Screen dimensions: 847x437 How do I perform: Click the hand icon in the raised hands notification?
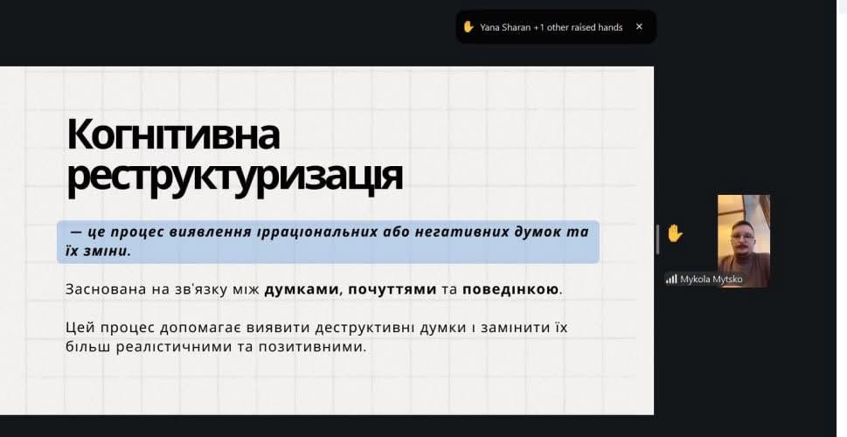coord(469,27)
